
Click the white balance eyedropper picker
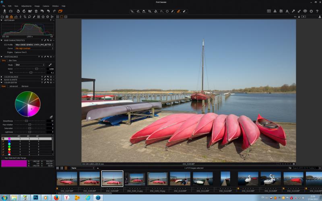click(50, 65)
